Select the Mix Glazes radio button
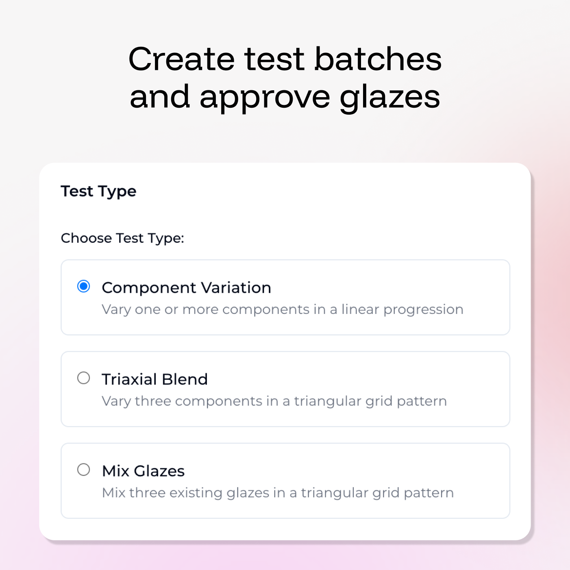570x570 pixels. tap(84, 470)
